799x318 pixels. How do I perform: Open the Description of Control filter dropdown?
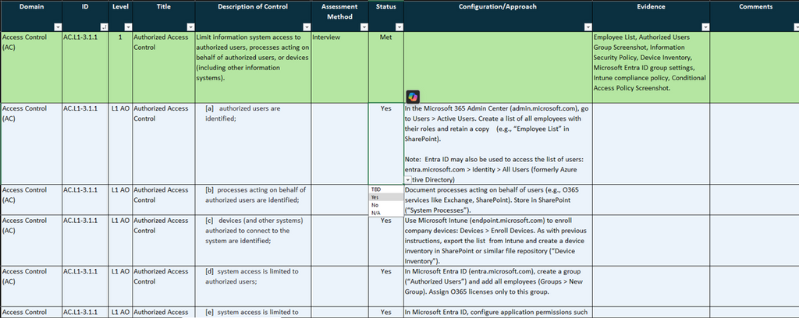[306, 27]
